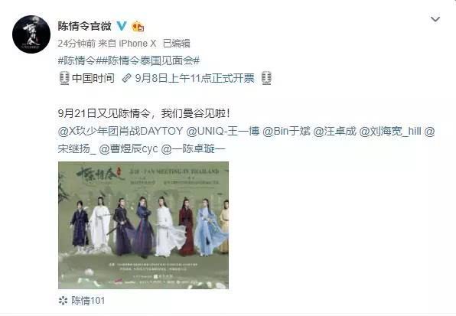
Task: Open the #陈情令泰国见面会# hashtag topic
Action: click(x=148, y=60)
